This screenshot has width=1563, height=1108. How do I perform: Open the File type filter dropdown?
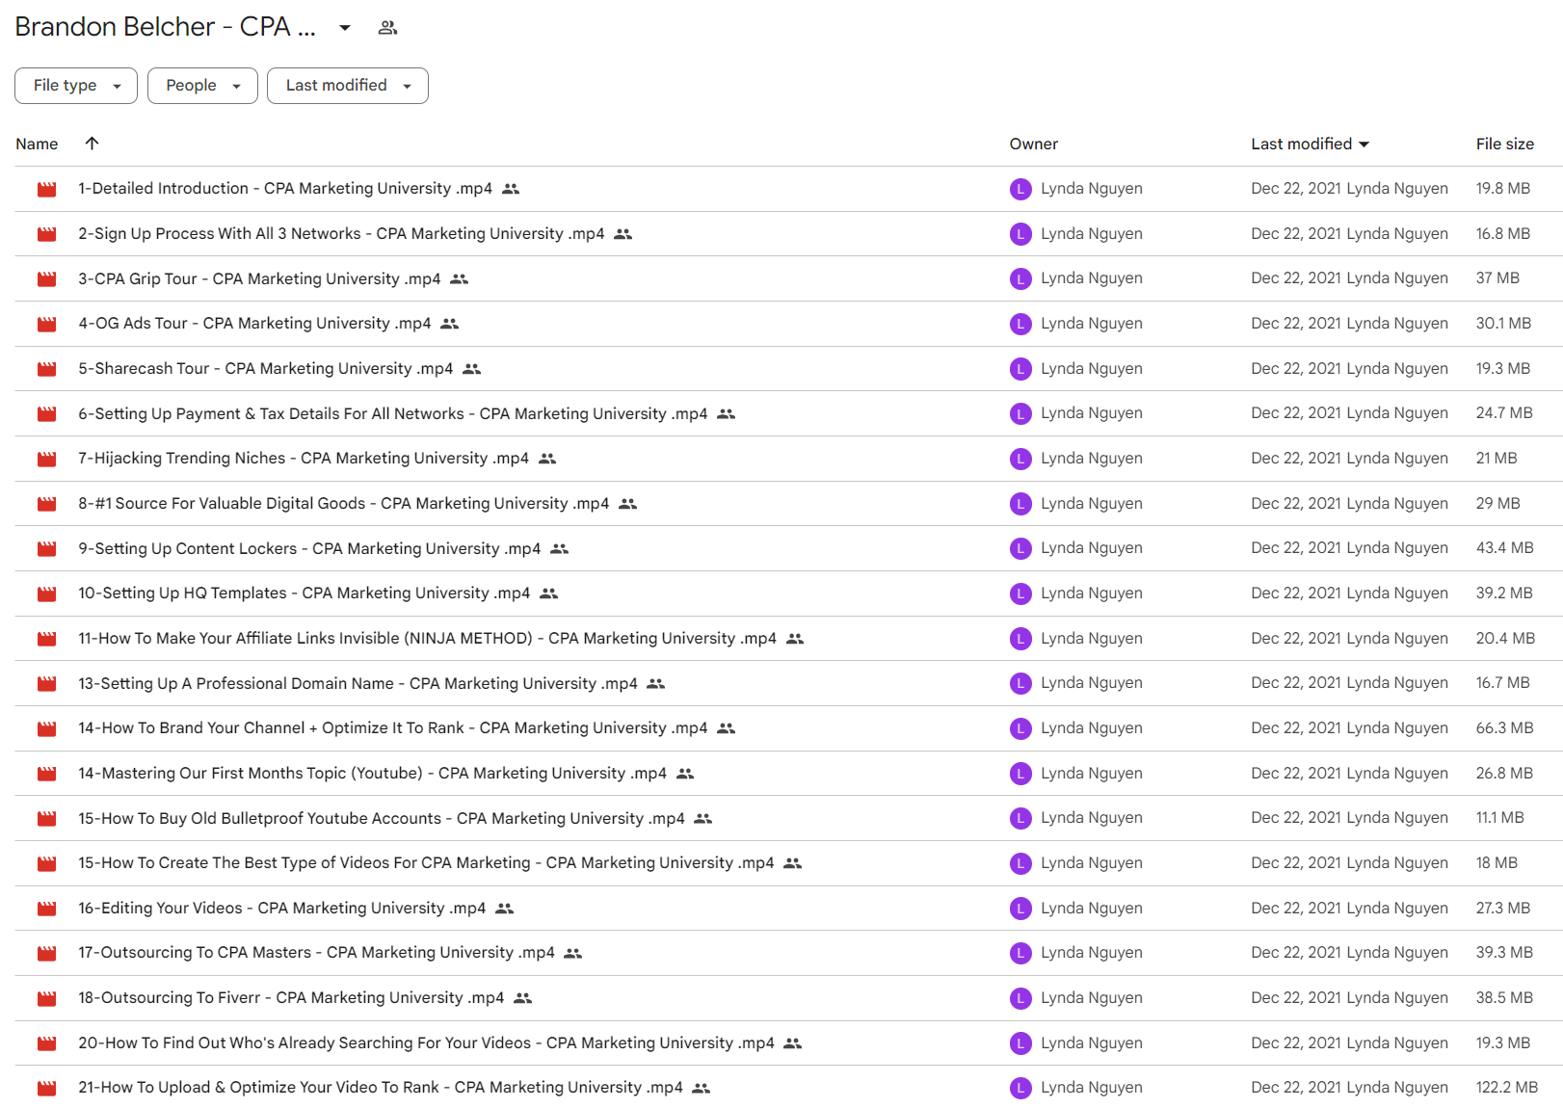click(76, 86)
